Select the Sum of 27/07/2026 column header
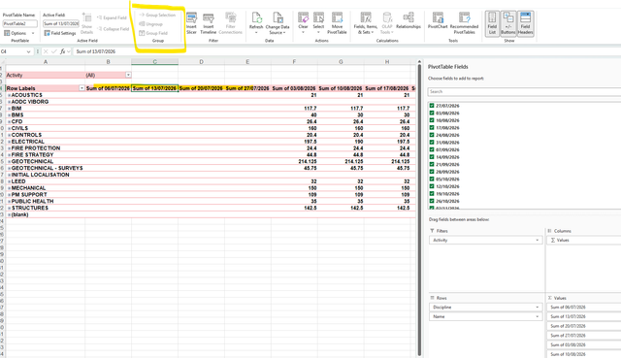Screen dimensions: 621x358 tap(247, 88)
